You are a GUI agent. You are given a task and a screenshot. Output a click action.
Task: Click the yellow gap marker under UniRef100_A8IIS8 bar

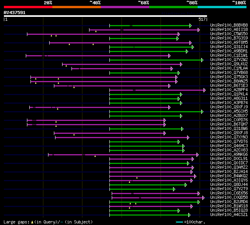[x=96, y=31]
